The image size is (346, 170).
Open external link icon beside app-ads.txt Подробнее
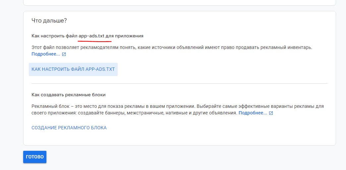pyautogui.click(x=64, y=54)
